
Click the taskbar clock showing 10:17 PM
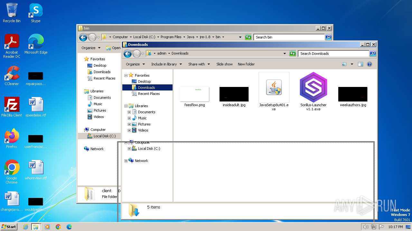(x=395, y=227)
